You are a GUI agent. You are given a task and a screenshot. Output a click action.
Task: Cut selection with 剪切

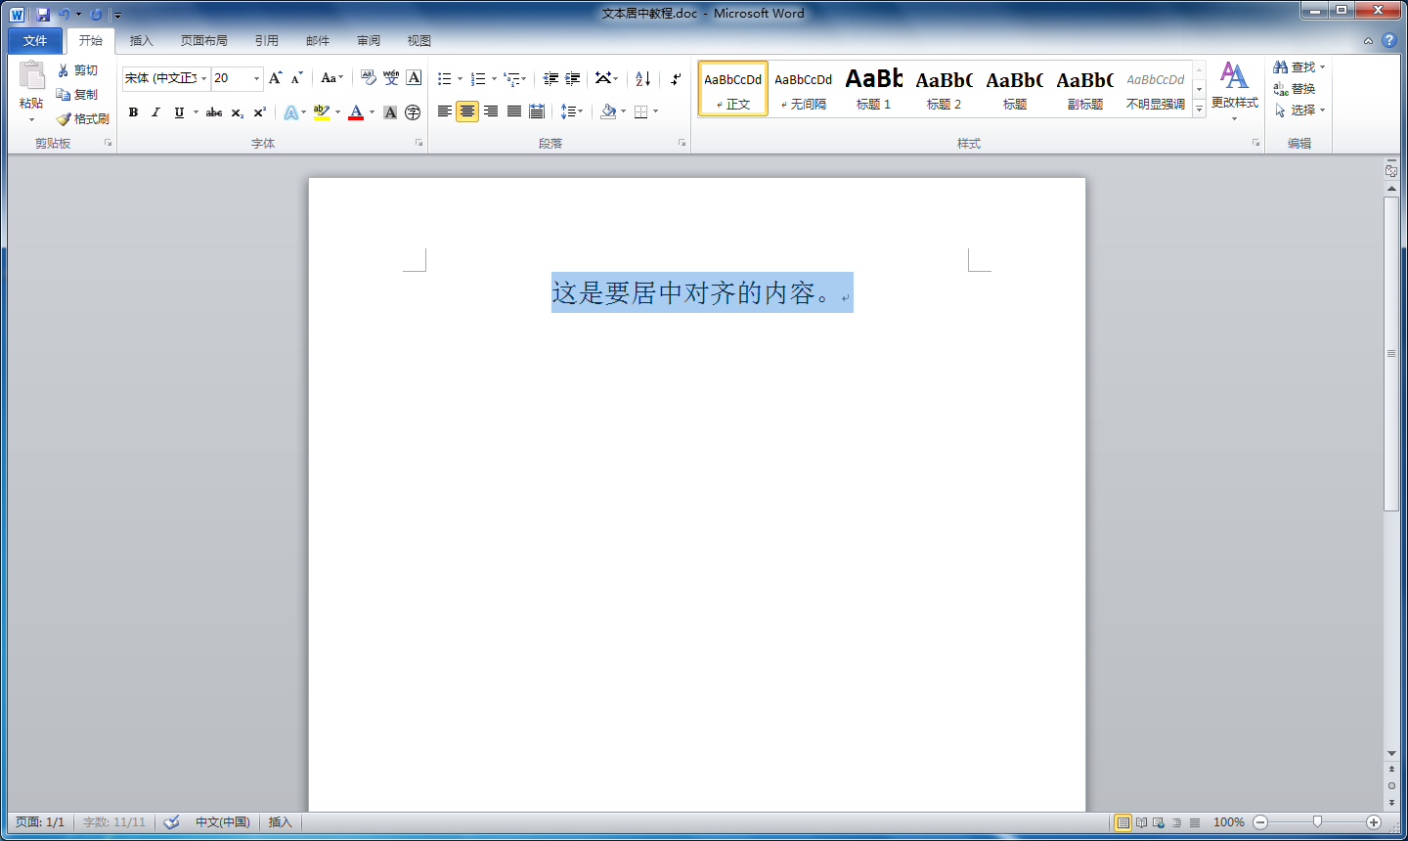(x=78, y=70)
